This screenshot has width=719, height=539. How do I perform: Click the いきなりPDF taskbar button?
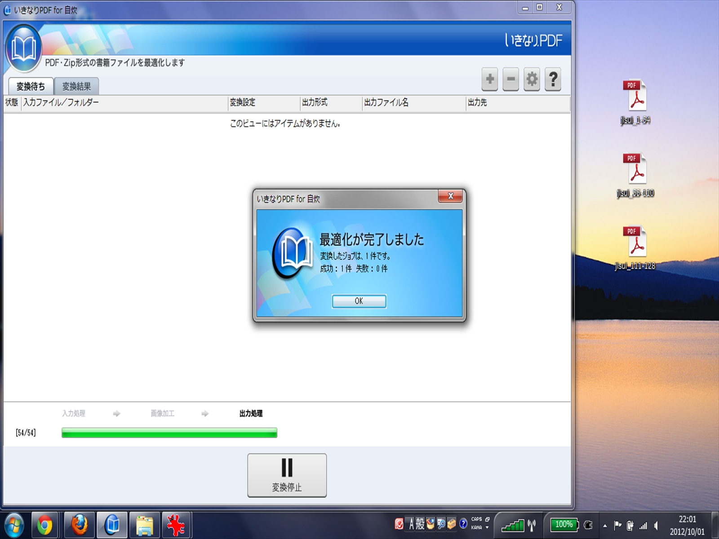tap(112, 525)
